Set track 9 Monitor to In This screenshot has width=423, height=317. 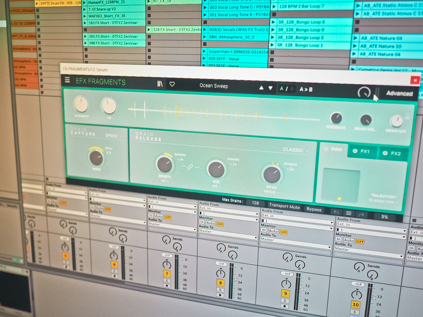click(x=264, y=230)
